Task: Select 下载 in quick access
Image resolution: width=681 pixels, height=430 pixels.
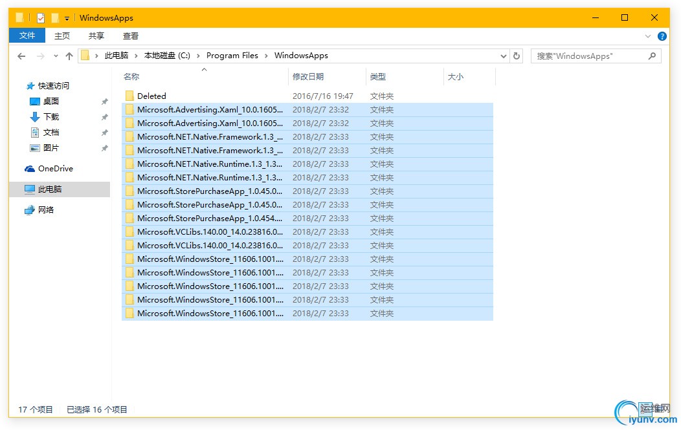Action: pyautogui.click(x=50, y=117)
